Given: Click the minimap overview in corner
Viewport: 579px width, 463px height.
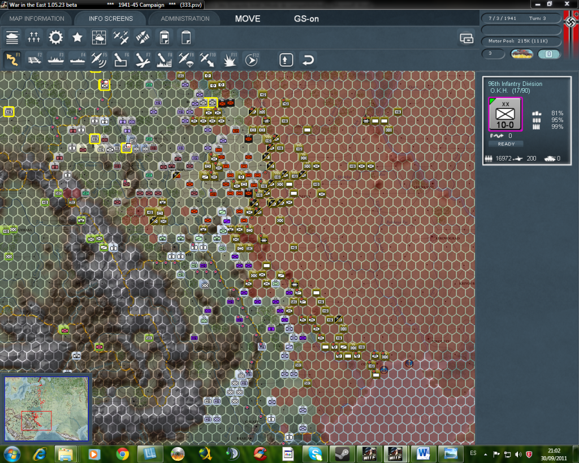Looking at the screenshot, I should pos(46,408).
